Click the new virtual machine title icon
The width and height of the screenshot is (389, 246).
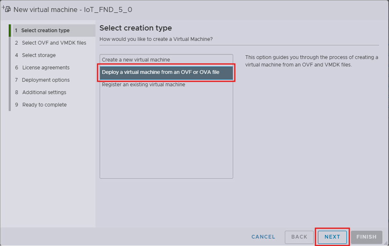6,9
